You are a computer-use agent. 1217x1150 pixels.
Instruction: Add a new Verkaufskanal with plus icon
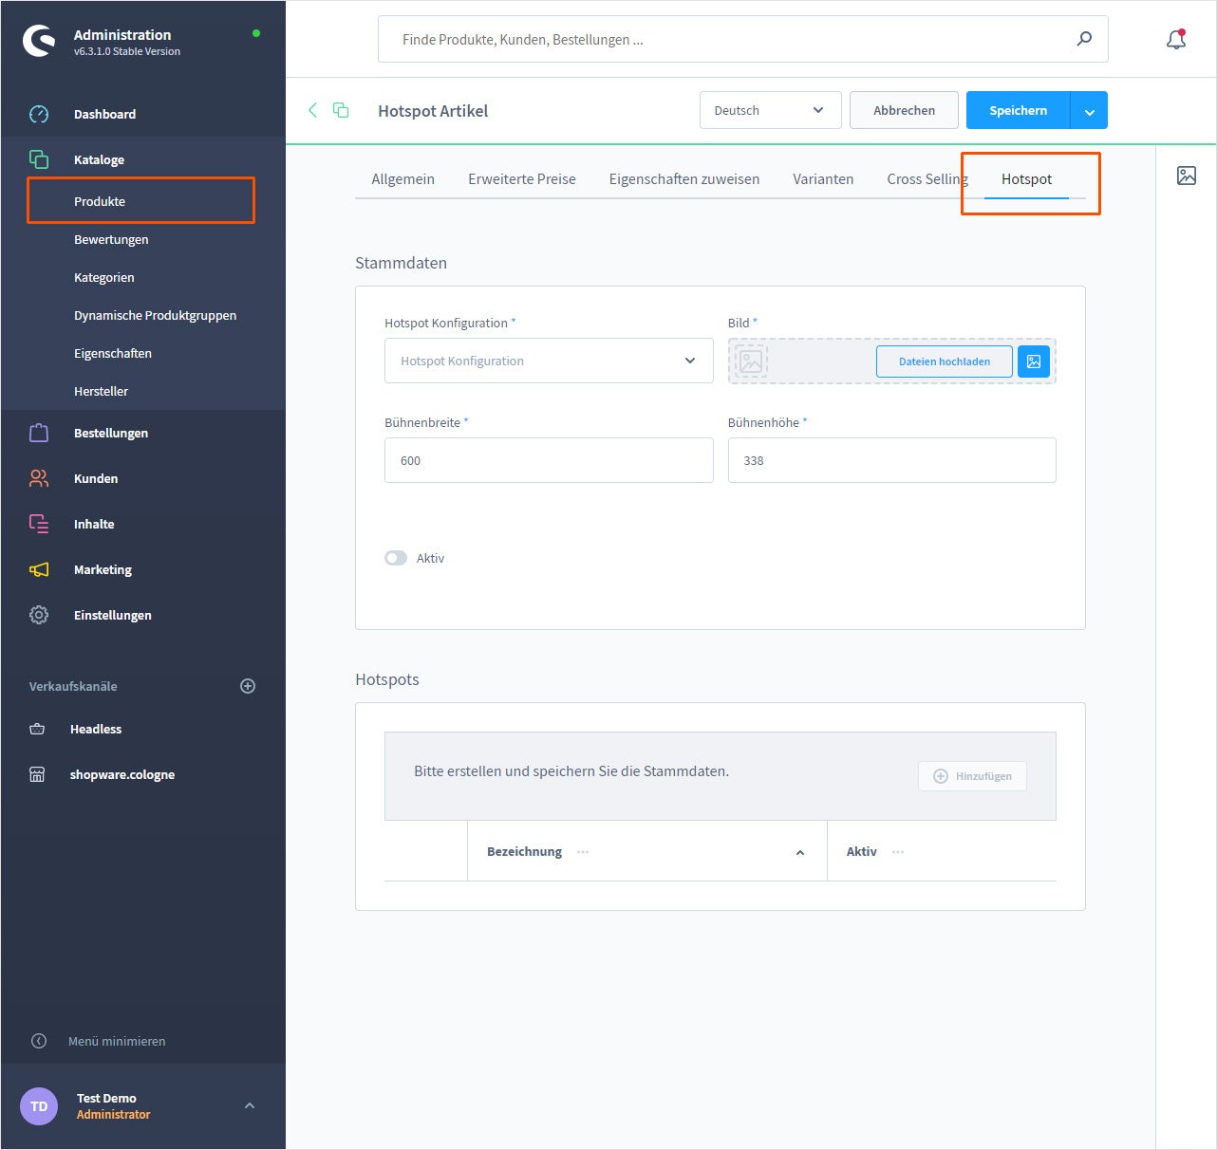coord(248,686)
